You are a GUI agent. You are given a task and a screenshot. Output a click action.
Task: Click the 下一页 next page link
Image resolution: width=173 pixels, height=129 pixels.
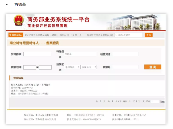pyautogui.click(x=141, y=101)
